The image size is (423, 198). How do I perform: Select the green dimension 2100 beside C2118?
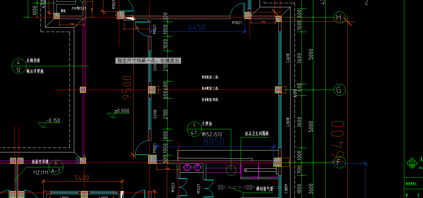pos(165,114)
